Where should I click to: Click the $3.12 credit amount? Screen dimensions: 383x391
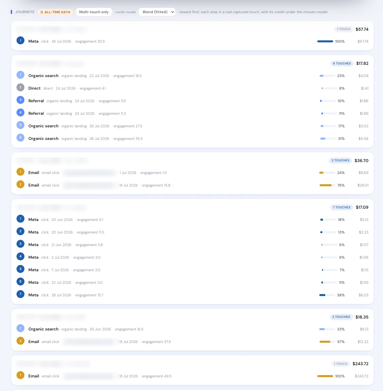pos(364,220)
